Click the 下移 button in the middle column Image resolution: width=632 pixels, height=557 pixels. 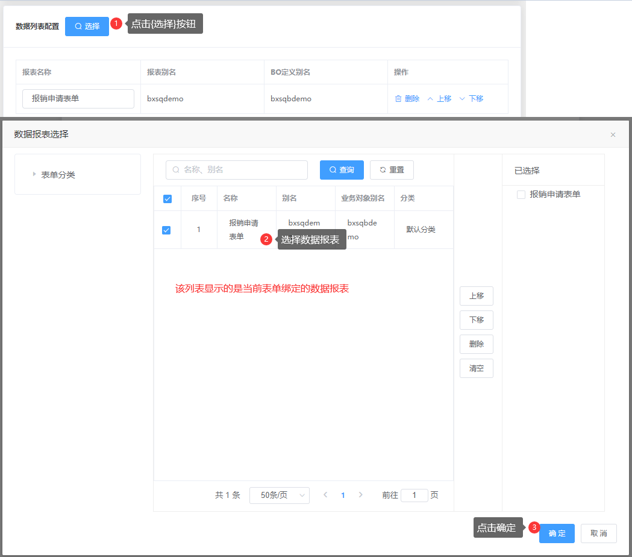coord(476,320)
